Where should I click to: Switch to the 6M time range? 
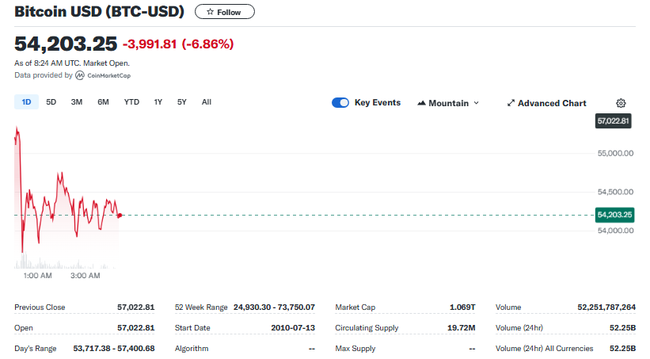103,102
